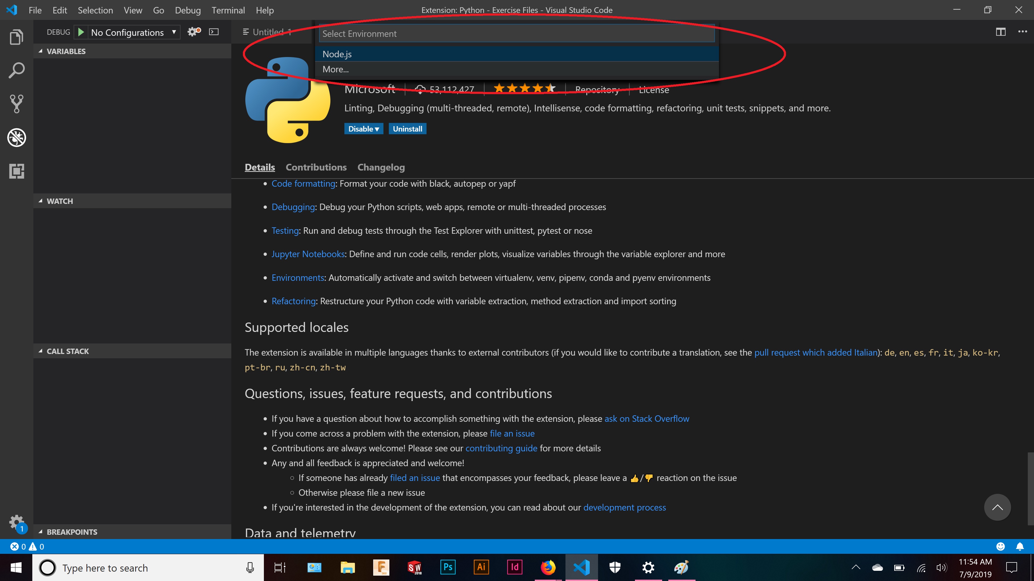Open the Debug menu
The image size is (1034, 581).
tap(188, 10)
